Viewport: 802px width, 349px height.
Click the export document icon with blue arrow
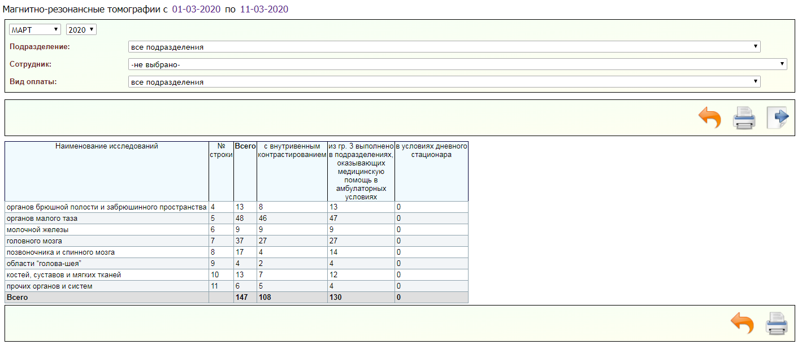click(778, 117)
